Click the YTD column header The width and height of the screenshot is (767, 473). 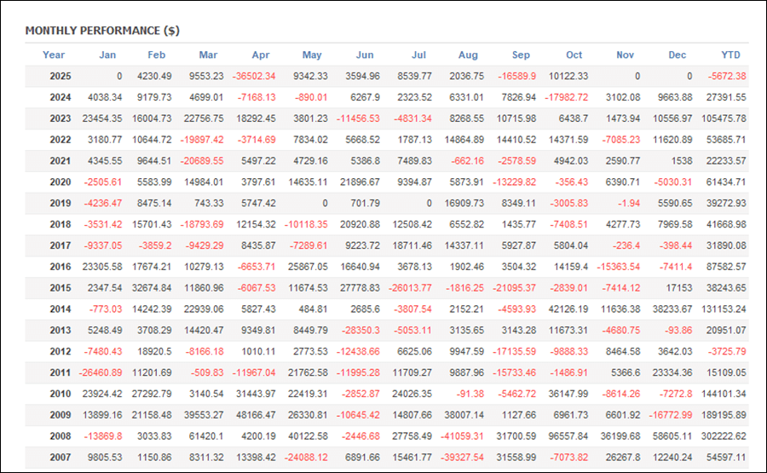coord(730,55)
